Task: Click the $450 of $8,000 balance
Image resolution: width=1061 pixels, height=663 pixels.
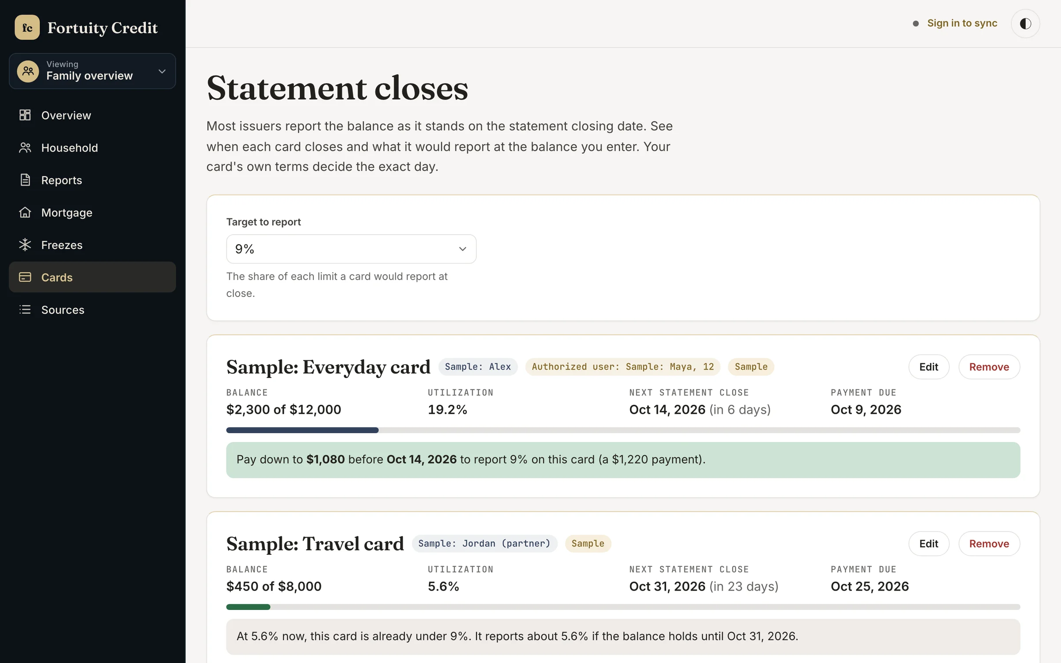Action: 274,586
